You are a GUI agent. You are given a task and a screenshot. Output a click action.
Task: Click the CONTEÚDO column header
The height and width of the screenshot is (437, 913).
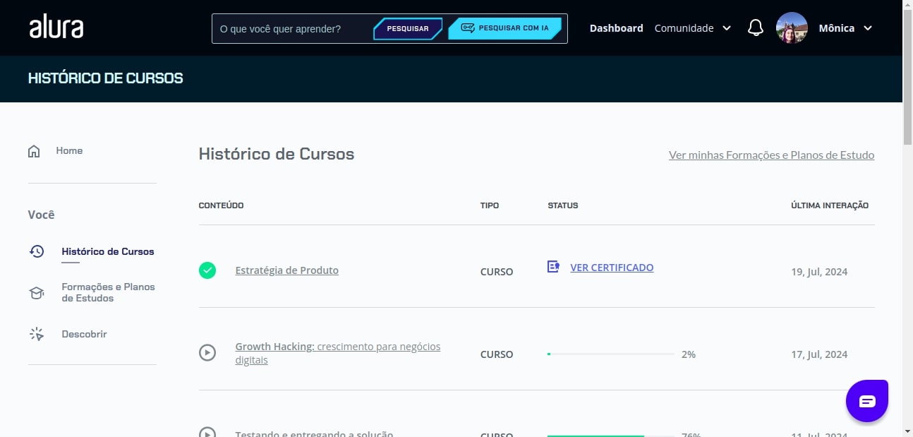pyautogui.click(x=221, y=205)
